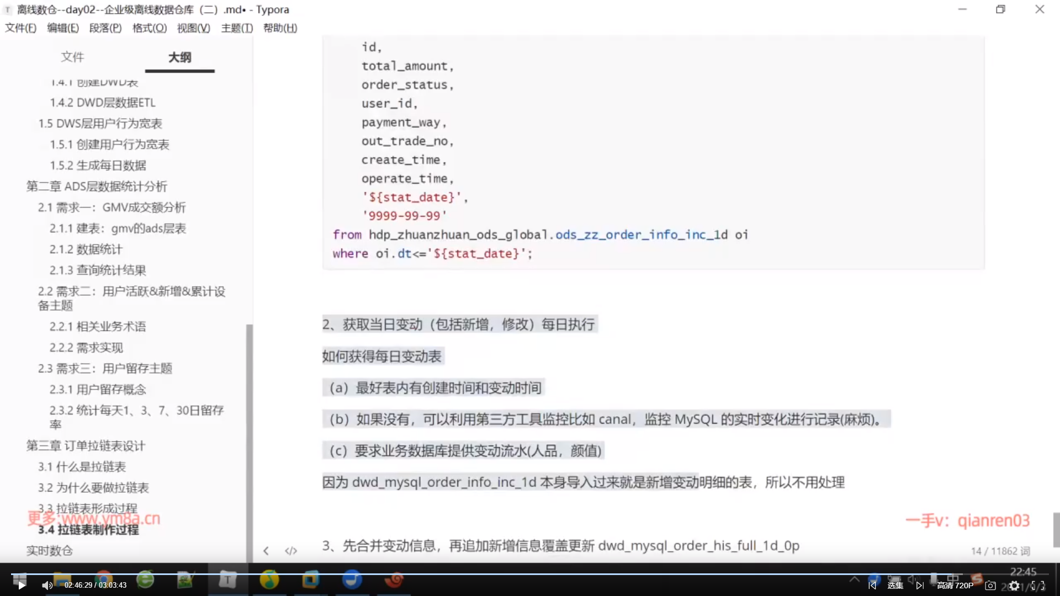Screen dimensions: 1060x596
Task: Take a video screenshot with camera icon
Action: point(990,586)
